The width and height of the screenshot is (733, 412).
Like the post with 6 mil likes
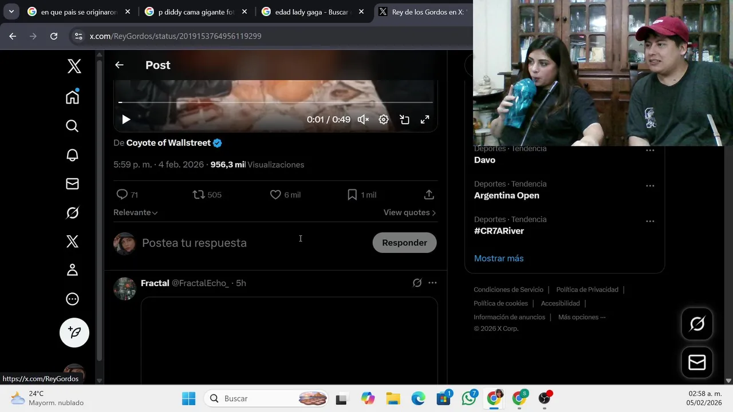click(285, 195)
